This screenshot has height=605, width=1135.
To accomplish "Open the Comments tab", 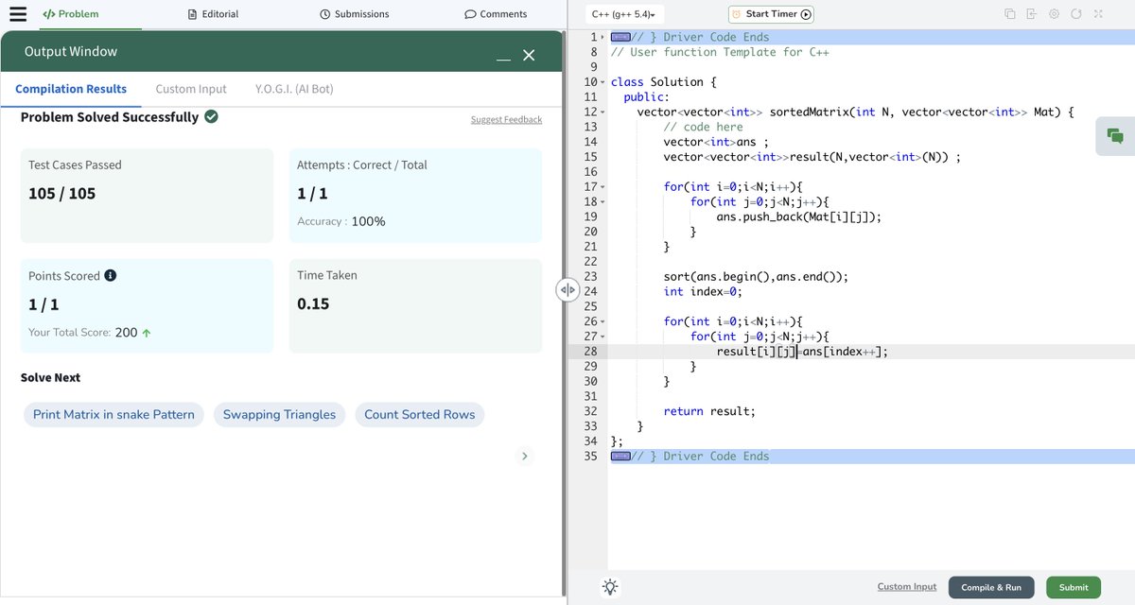I will (x=496, y=14).
